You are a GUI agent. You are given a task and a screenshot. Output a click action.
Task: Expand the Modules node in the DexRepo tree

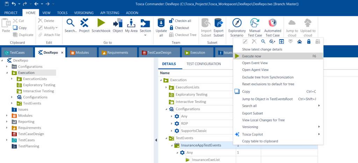coord(7,116)
